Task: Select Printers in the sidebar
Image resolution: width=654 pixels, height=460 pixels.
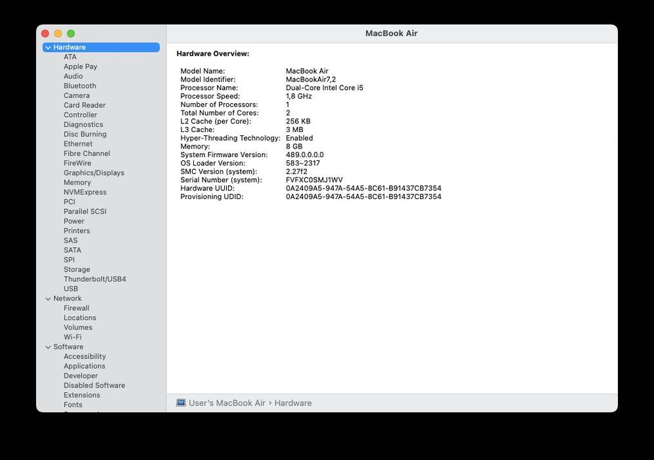Action: (x=77, y=231)
